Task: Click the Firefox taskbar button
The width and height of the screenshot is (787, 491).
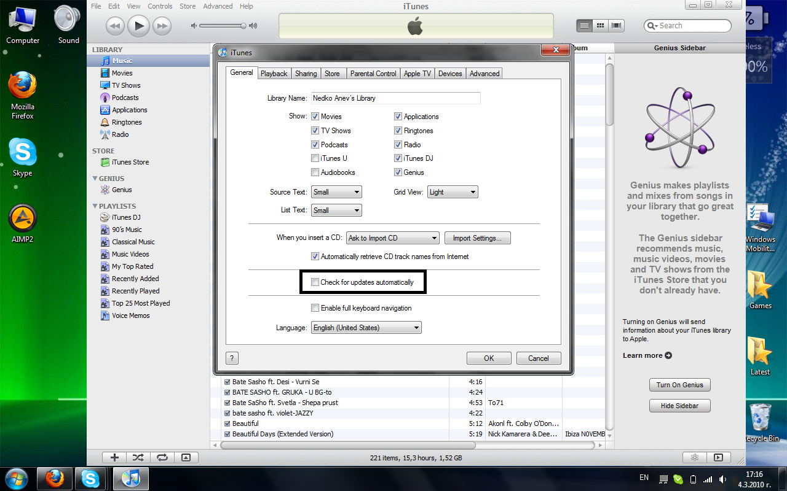Action: pyautogui.click(x=55, y=478)
